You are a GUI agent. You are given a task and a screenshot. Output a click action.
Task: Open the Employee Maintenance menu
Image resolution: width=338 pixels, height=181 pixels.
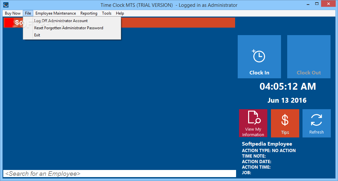[56, 13]
